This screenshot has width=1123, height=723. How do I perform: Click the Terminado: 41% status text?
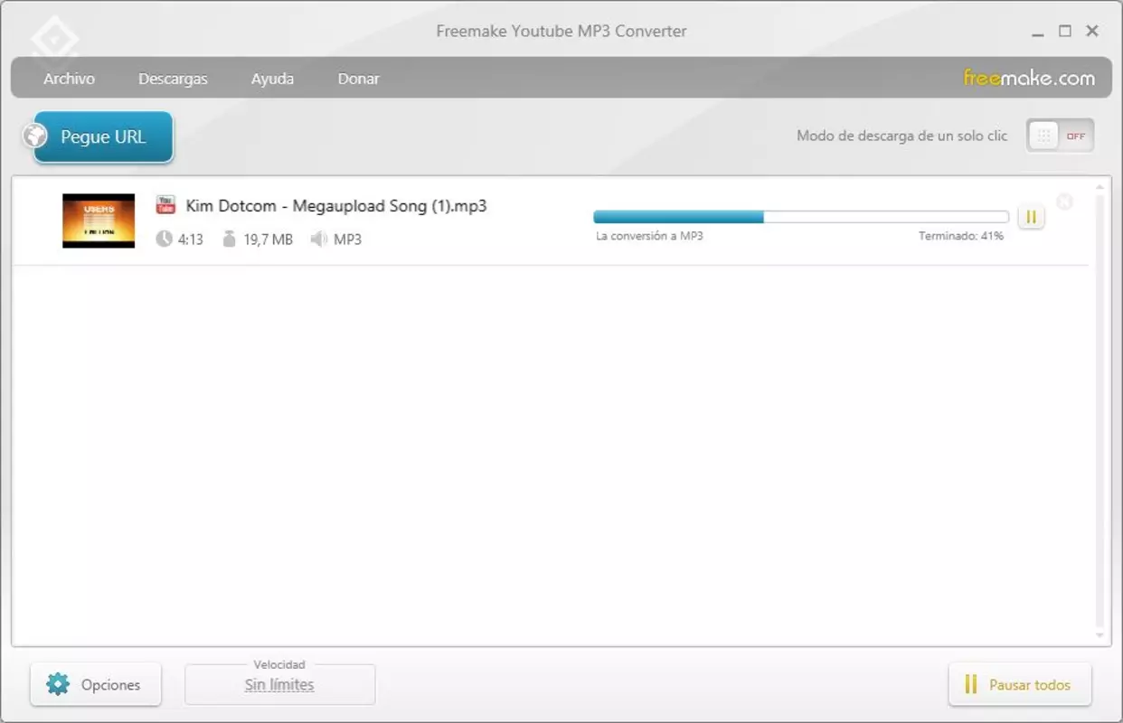pyautogui.click(x=961, y=236)
